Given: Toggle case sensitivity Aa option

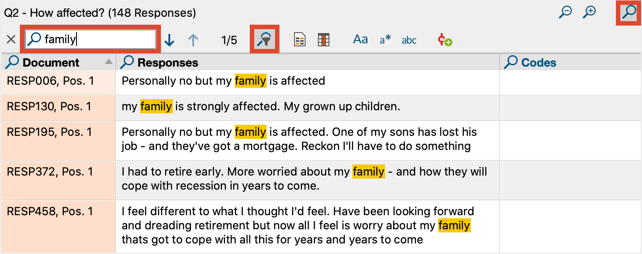Looking at the screenshot, I should [x=360, y=40].
